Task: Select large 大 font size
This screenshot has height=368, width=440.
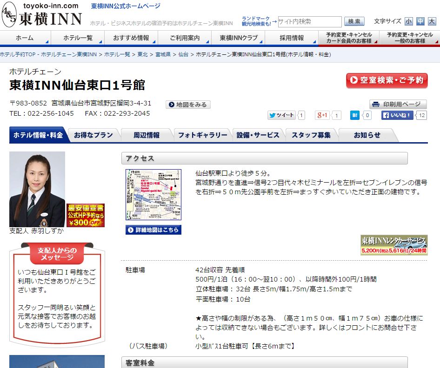Action: [432, 21]
